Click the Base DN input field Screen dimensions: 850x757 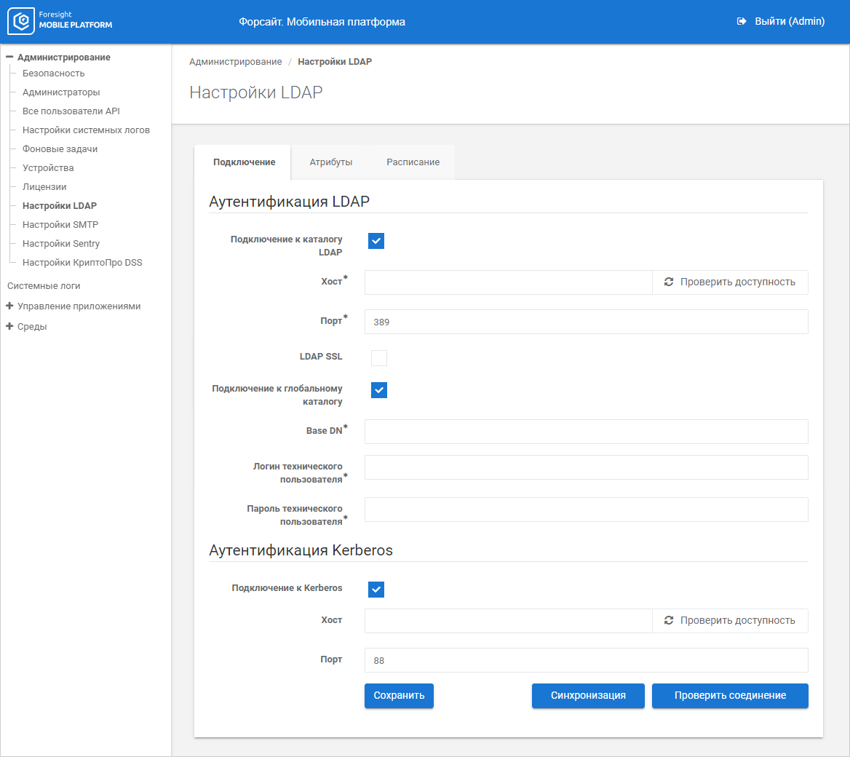586,432
